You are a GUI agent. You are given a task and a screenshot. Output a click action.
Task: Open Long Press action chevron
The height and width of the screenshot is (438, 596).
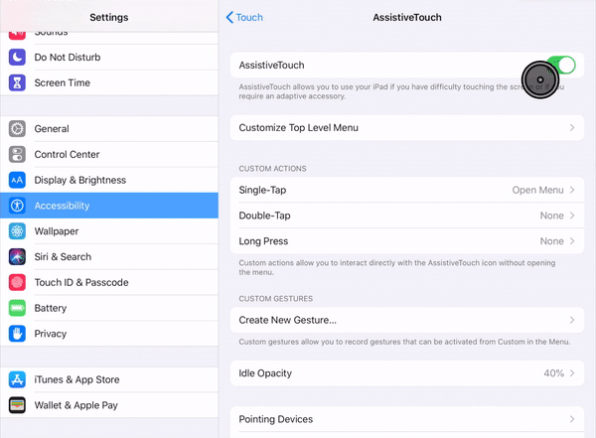click(572, 241)
